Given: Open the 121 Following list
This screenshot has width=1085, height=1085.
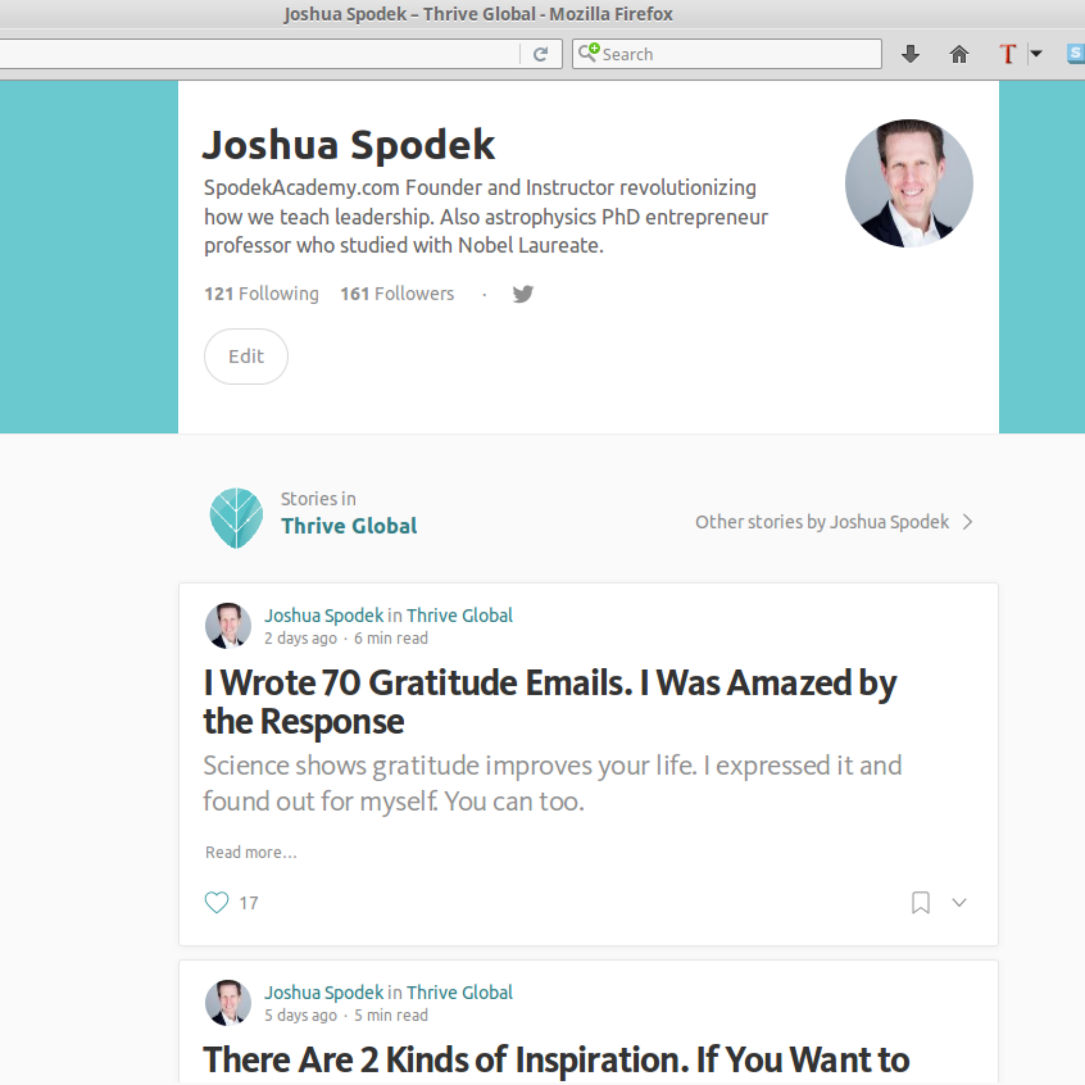Looking at the screenshot, I should tap(261, 293).
